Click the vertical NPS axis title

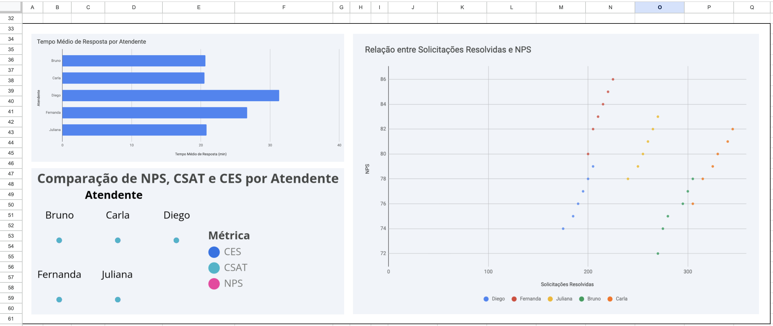click(x=367, y=169)
